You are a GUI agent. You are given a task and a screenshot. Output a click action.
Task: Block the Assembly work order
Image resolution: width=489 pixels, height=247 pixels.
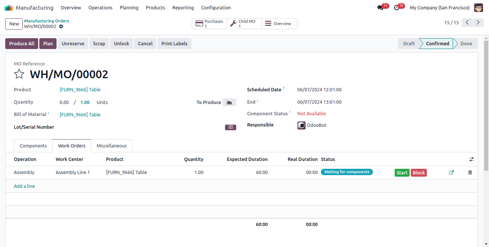tap(419, 173)
